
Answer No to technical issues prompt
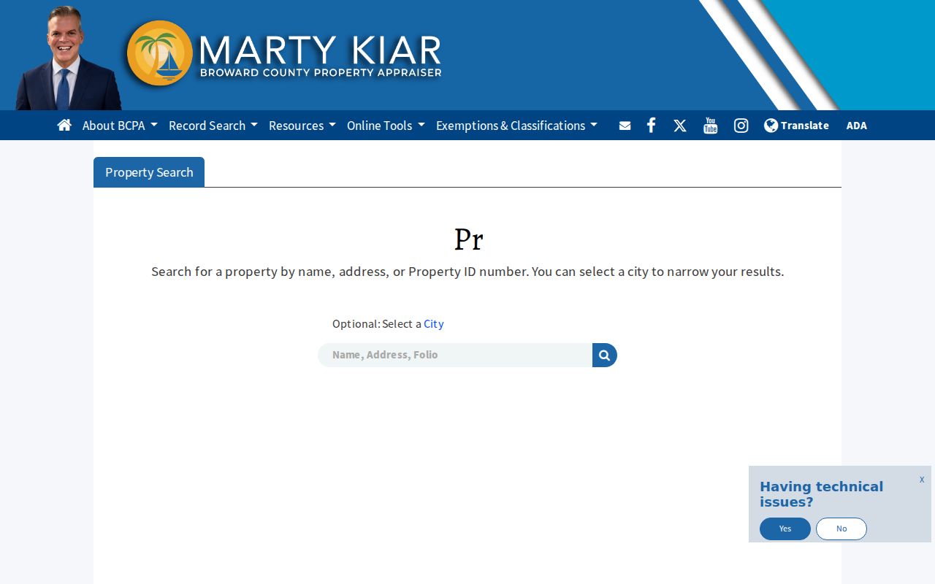[x=841, y=529]
